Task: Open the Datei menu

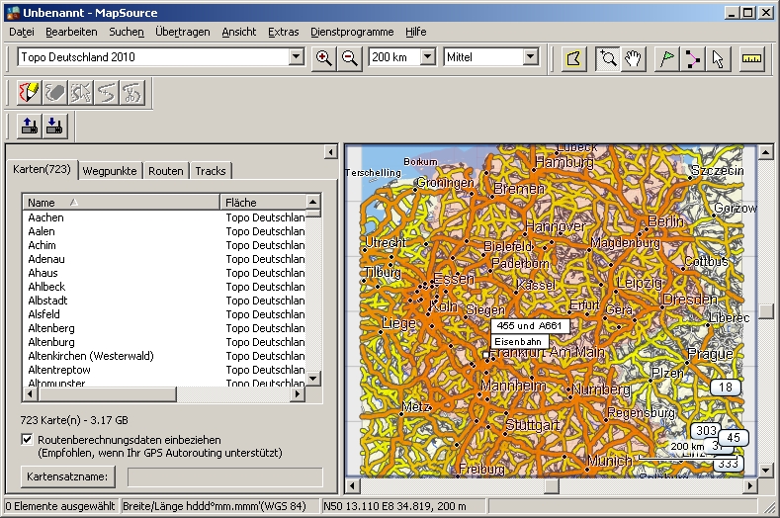Action: pos(22,32)
